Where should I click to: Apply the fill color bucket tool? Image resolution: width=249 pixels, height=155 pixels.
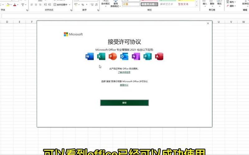pos(8,5)
